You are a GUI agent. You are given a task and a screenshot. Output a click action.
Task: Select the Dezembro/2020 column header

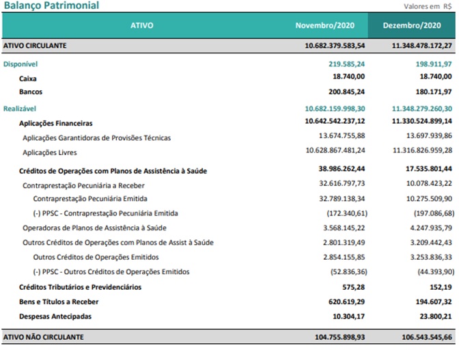[412, 25]
